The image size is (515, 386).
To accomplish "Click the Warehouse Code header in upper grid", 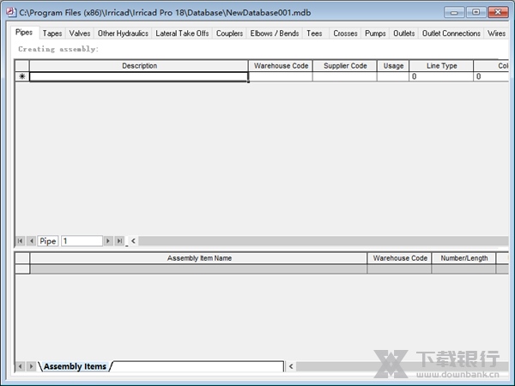I will click(281, 66).
